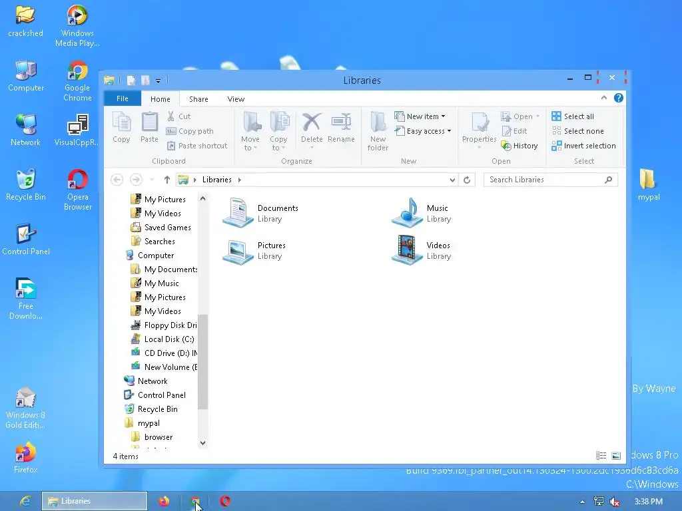Click navigation pane scrollbar thumb

202,362
